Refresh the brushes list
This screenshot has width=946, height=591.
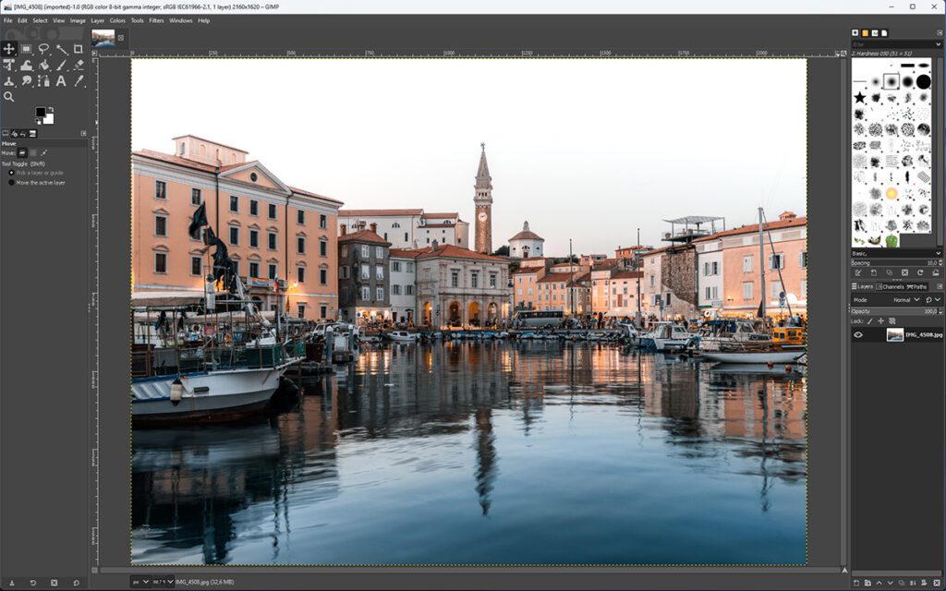click(919, 273)
